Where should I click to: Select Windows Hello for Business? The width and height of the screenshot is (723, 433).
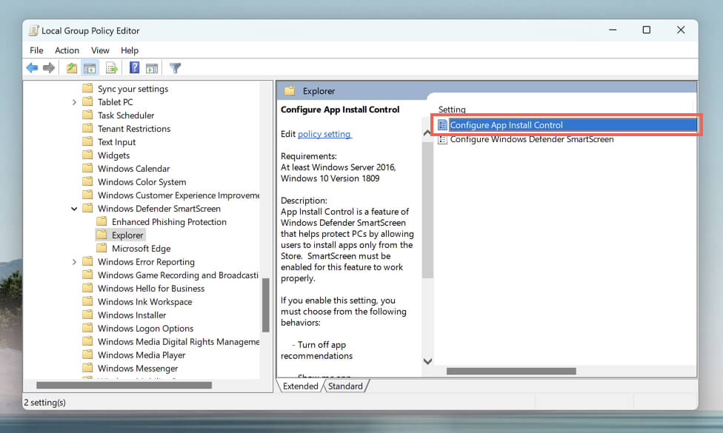[x=151, y=289]
